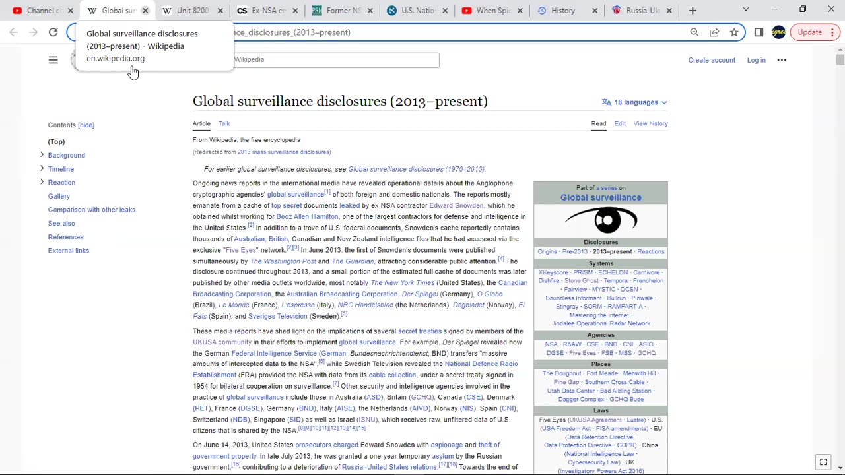Open Wikipedia personal tools ellipsis menu

782,60
